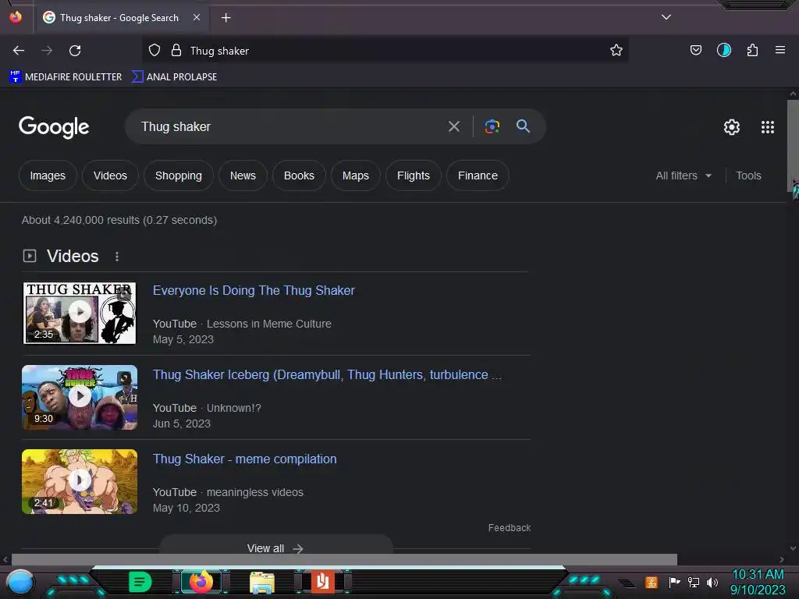
Task: Click the magnifying glass search button
Action: 523,126
